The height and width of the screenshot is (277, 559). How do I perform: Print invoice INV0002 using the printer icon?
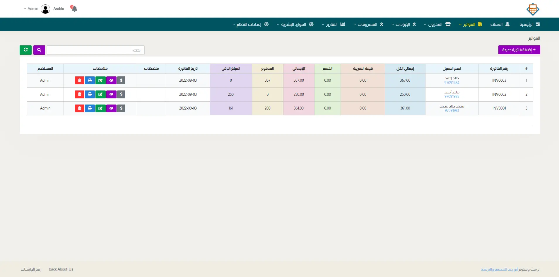[x=90, y=95]
